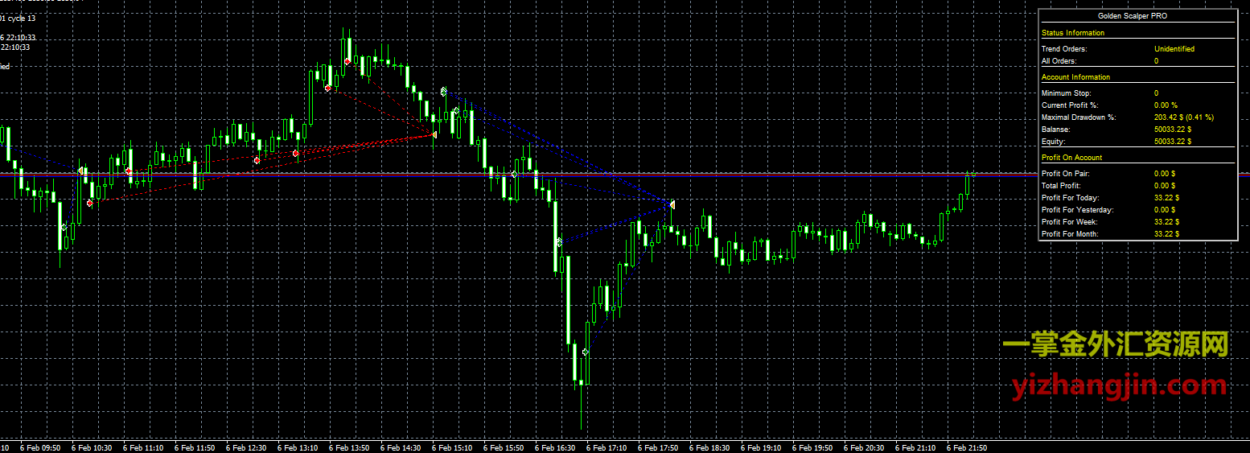Click the last candle at the chart's right edge

tap(974, 174)
